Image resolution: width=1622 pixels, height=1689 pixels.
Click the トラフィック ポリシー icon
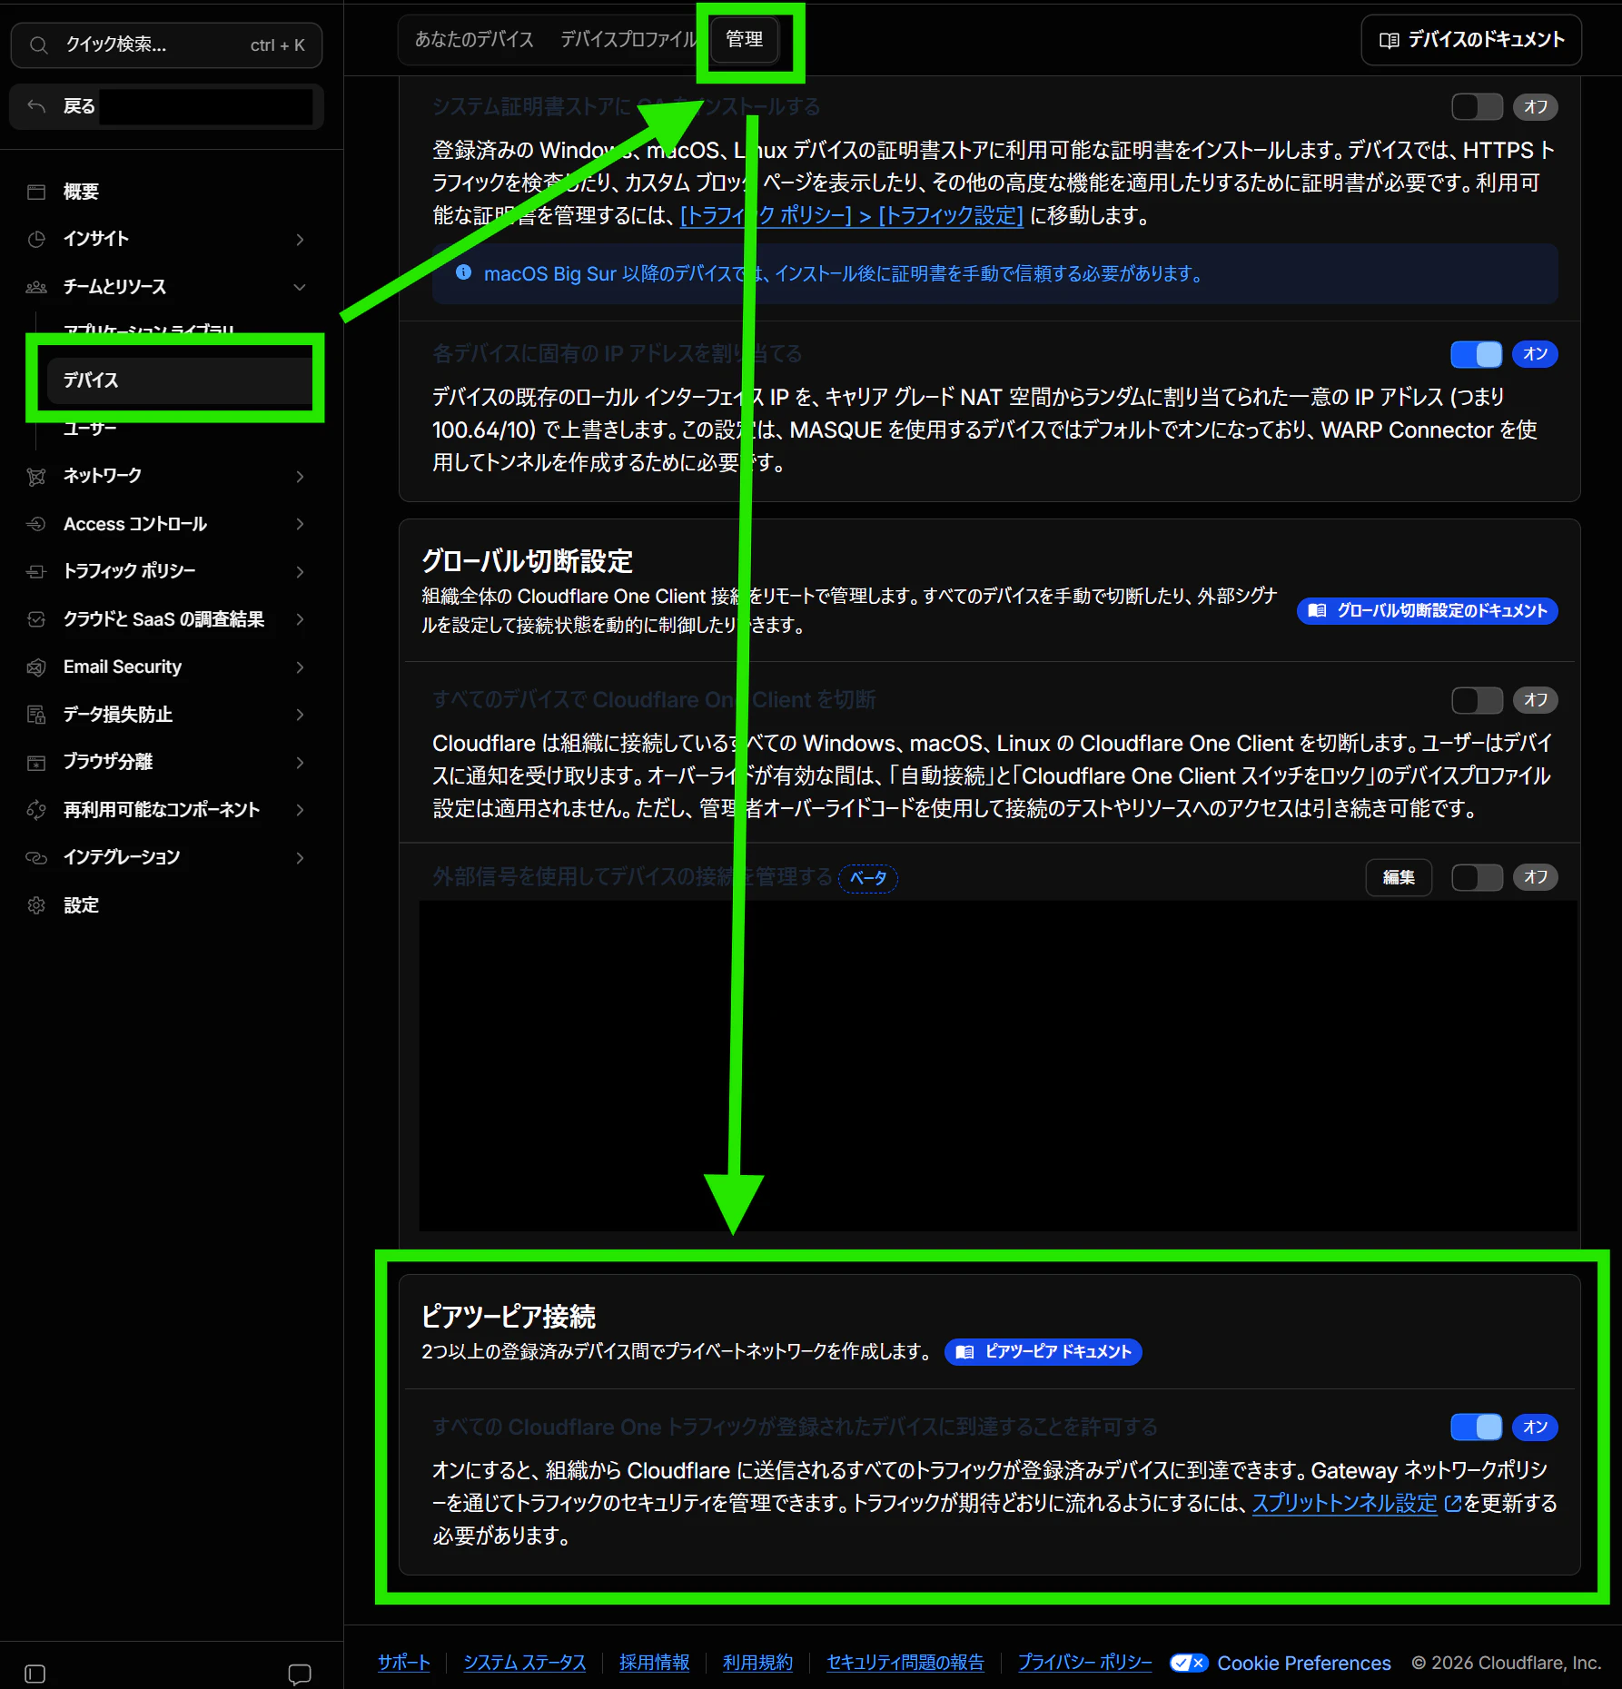point(36,571)
